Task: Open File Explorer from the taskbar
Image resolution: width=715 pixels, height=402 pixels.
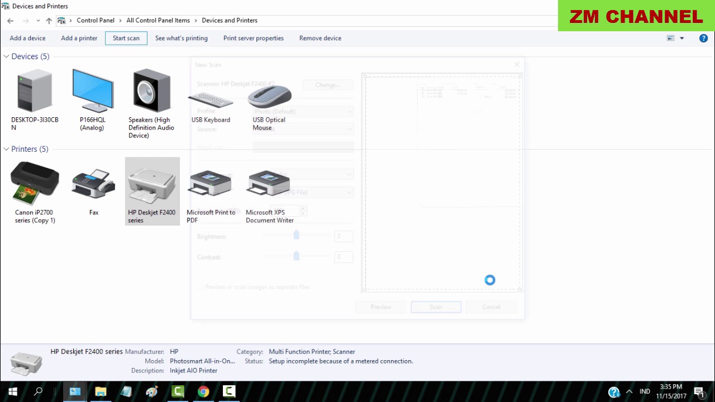Action: coord(101,391)
